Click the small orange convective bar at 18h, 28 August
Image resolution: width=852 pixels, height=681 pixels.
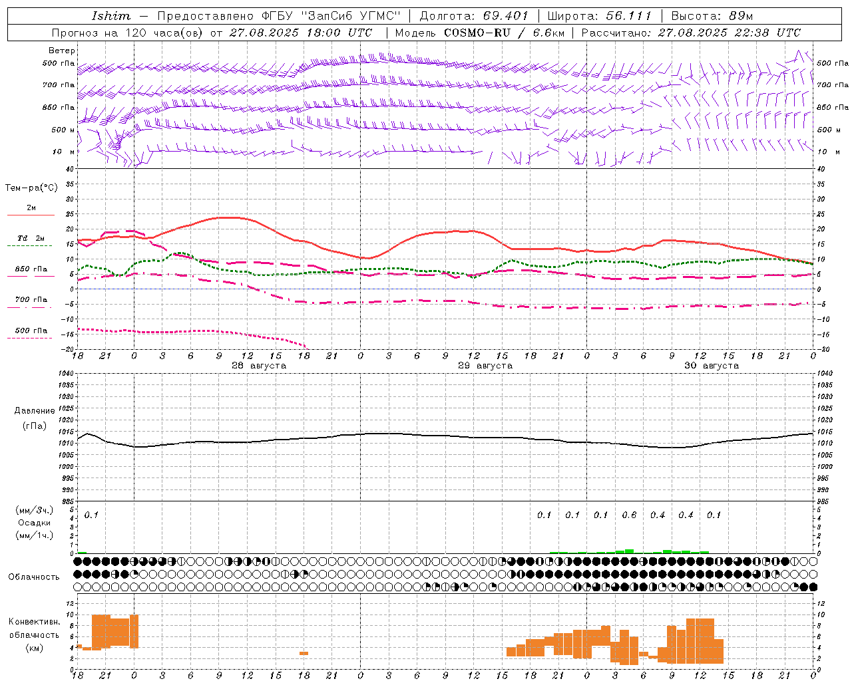tap(304, 653)
